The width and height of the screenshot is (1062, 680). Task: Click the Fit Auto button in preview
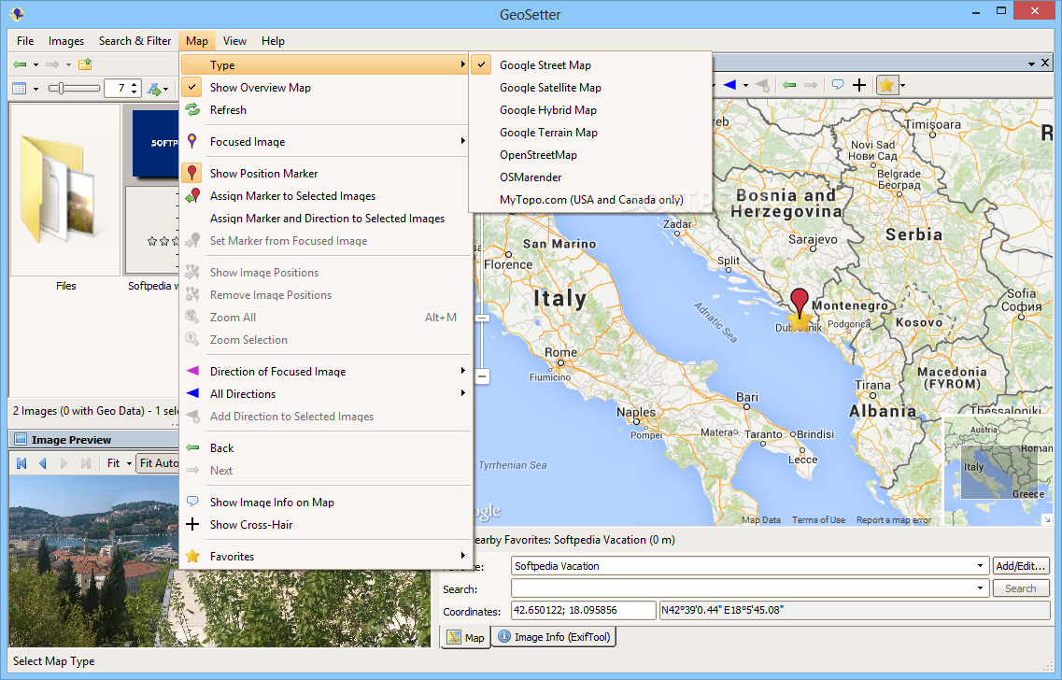click(158, 463)
